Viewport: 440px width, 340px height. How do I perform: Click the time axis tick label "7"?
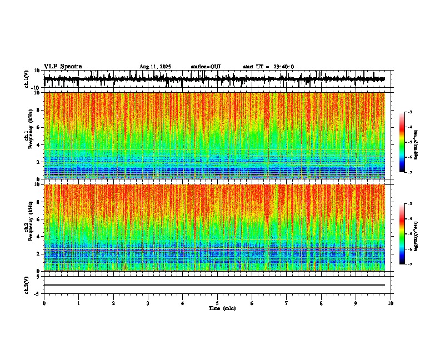click(287, 303)
